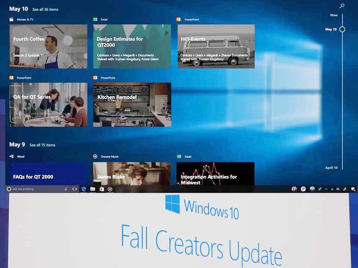This screenshot has width=358, height=268.
Task: Click See all 75 items for May 9
Action: click(x=43, y=145)
